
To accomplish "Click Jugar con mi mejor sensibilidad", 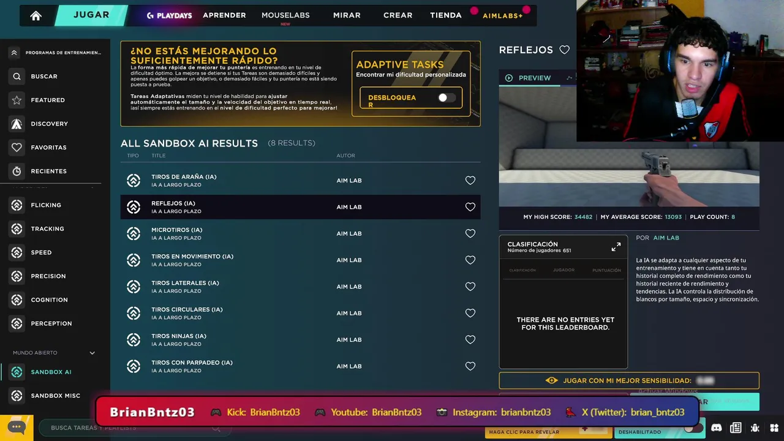I will coord(629,380).
